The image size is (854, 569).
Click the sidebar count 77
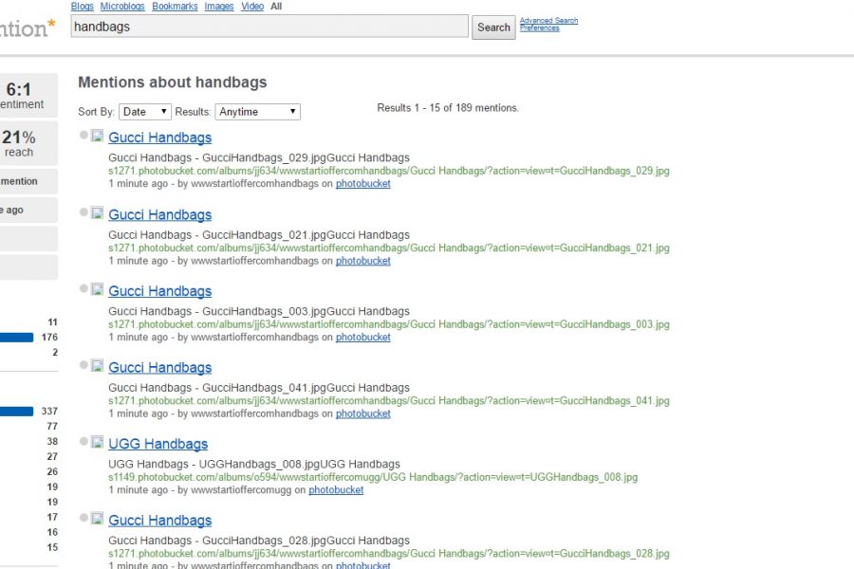(52, 427)
